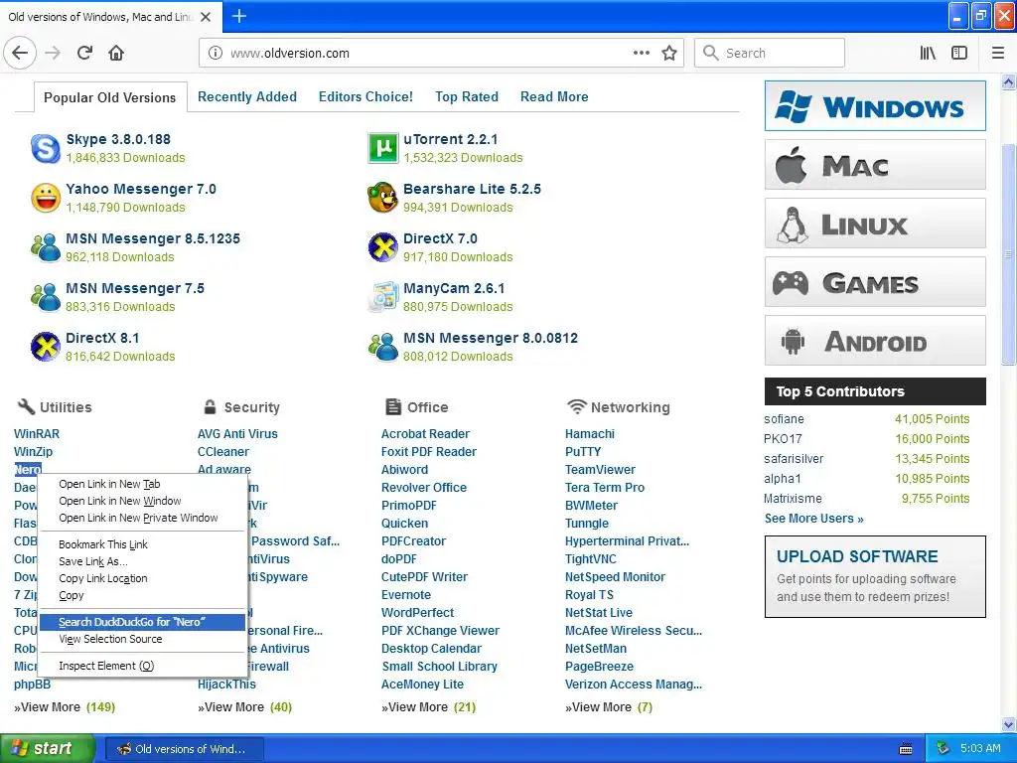Choose Copy Link Location
This screenshot has width=1017, height=763.
(x=142, y=578)
